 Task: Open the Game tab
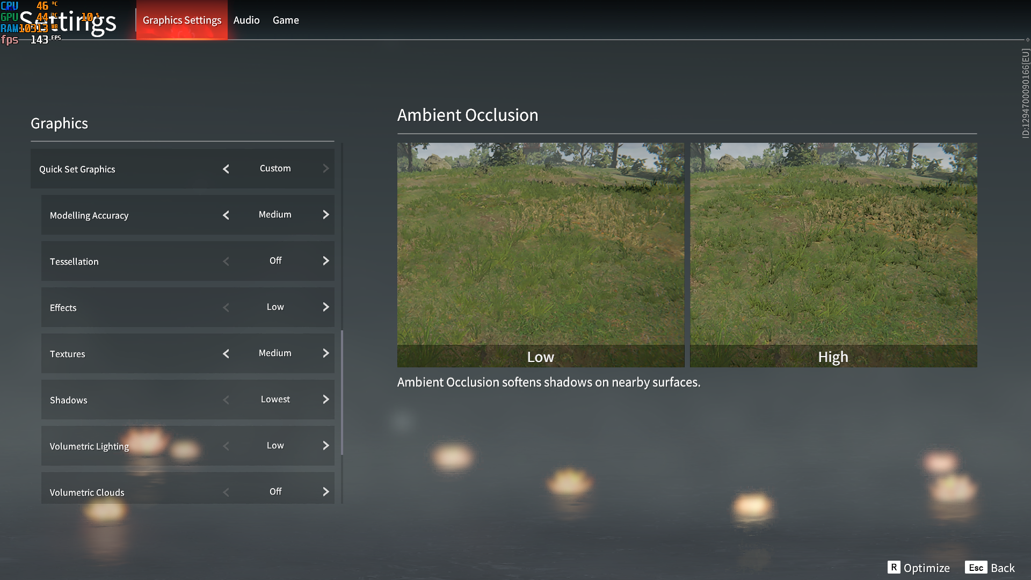(x=286, y=20)
